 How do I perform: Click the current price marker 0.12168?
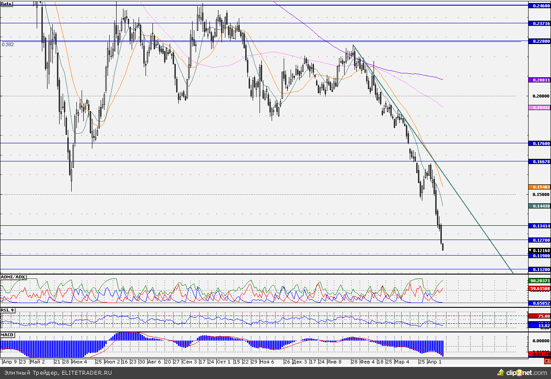[x=539, y=250]
